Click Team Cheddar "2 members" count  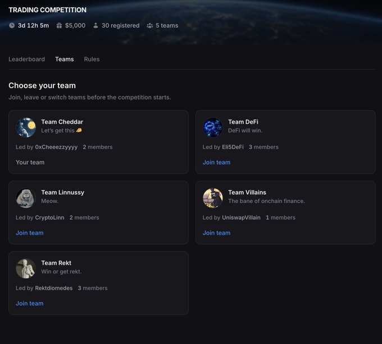click(97, 147)
